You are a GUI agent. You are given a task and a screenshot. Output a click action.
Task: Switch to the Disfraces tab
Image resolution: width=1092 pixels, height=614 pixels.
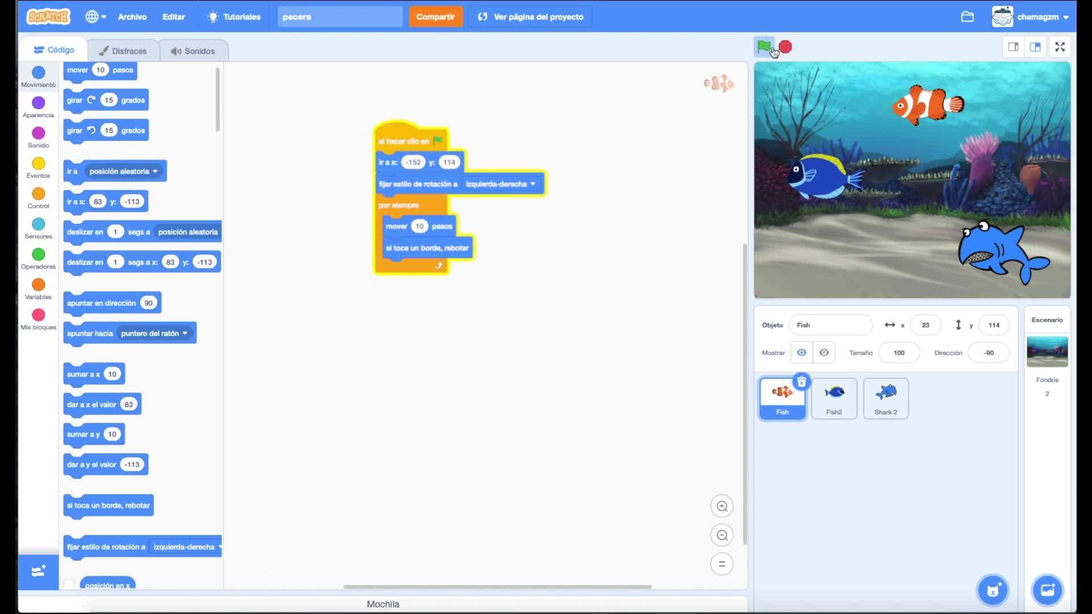point(123,51)
